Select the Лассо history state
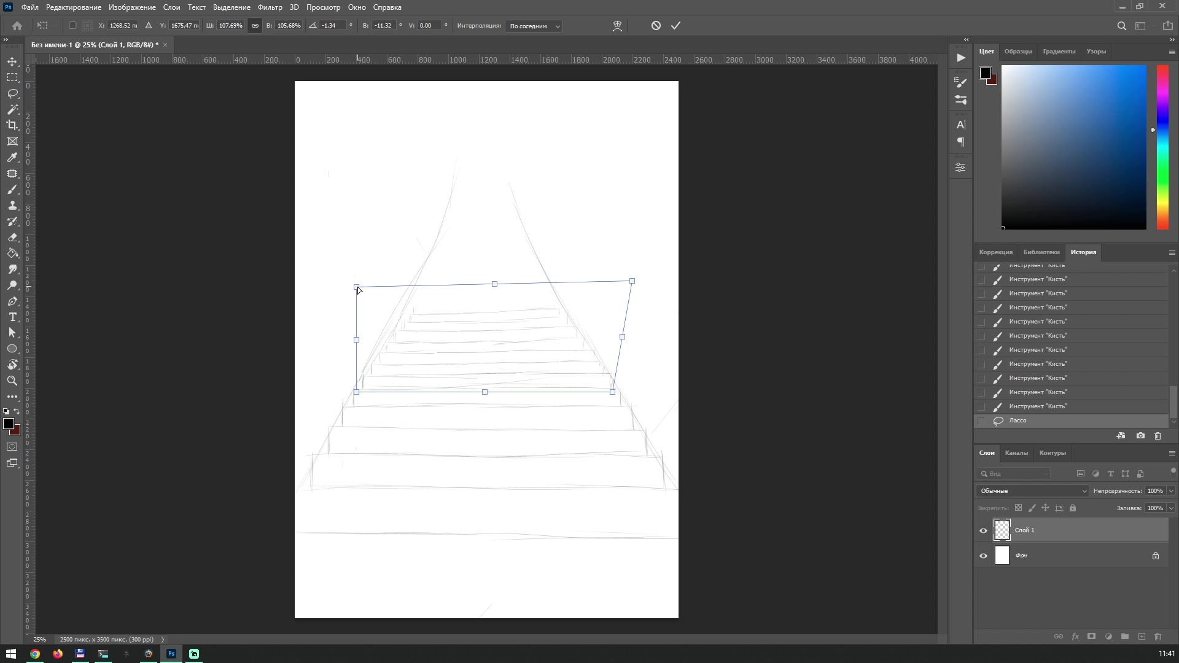The image size is (1179, 663). coord(1018,421)
